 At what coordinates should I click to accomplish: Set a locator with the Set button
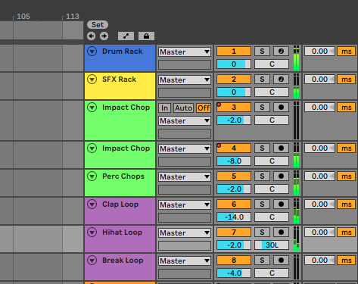coord(98,25)
